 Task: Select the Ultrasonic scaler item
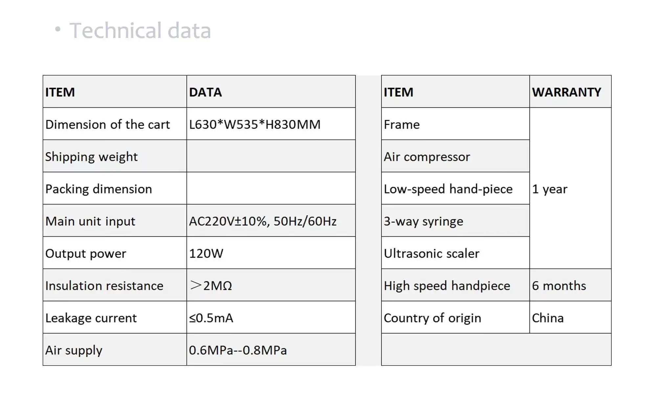tap(431, 253)
